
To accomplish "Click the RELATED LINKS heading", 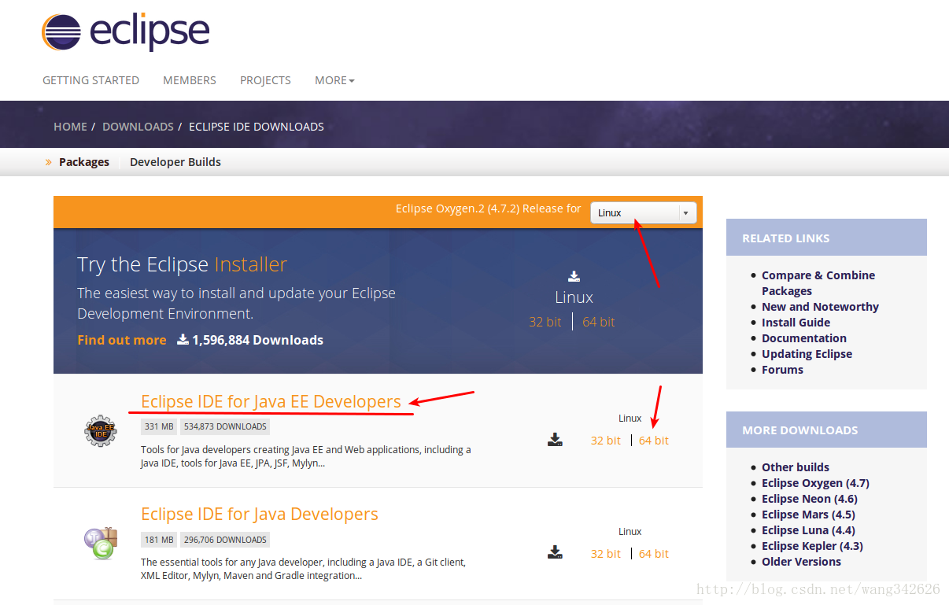I will coord(786,238).
